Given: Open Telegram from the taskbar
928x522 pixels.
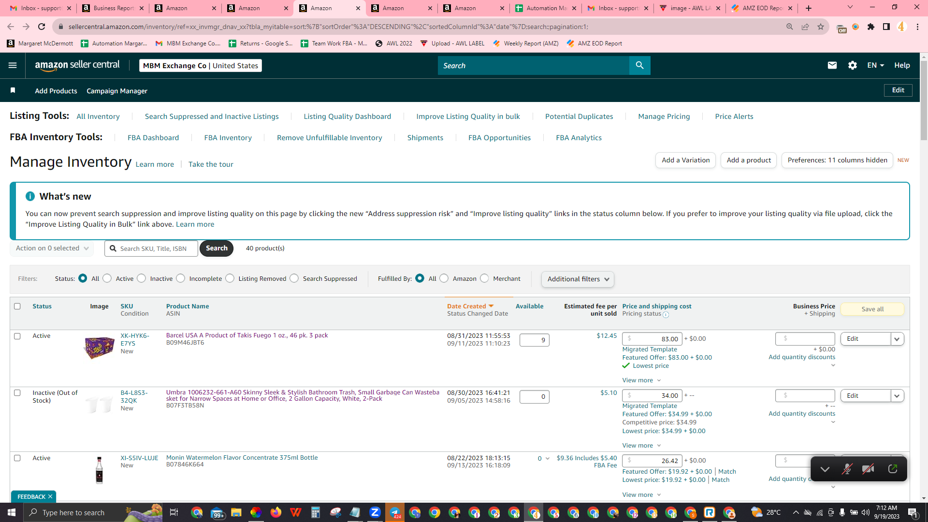Looking at the screenshot, I should 395,512.
